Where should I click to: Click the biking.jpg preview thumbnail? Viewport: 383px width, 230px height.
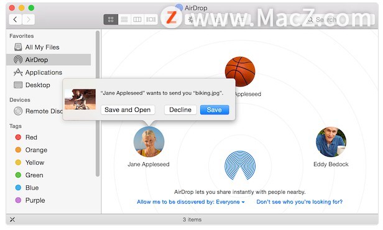coord(80,99)
